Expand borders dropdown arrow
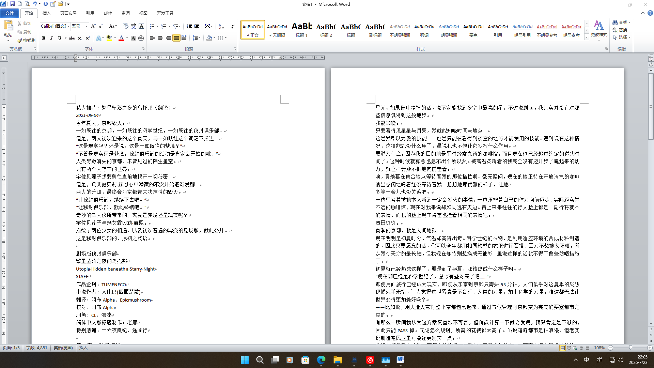654x368 pixels. (226, 38)
